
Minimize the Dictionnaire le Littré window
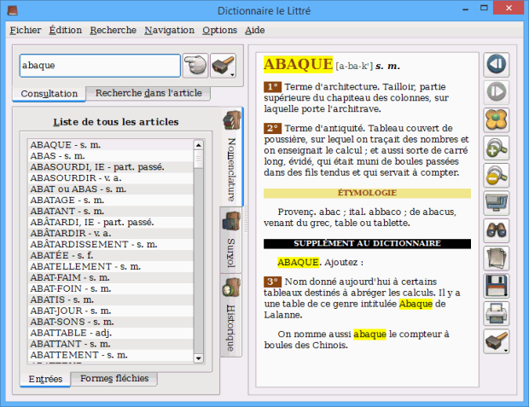coord(466,9)
